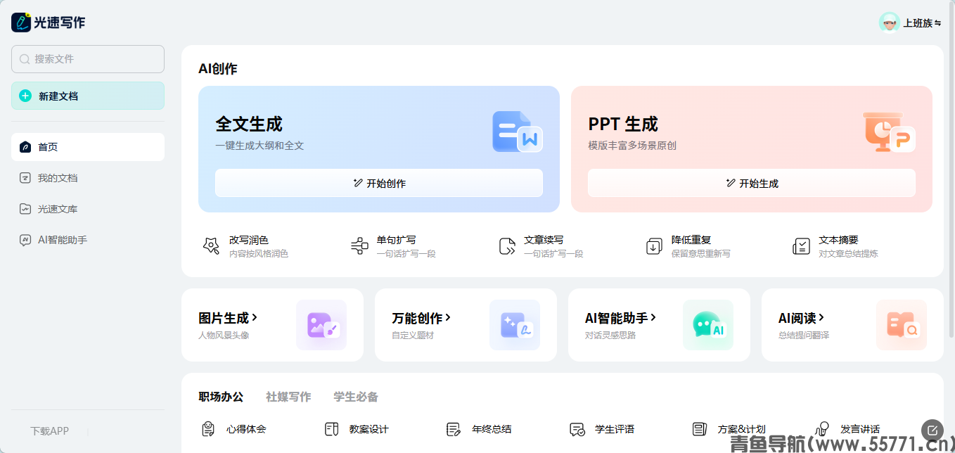Select the 学生评语 template

[x=602, y=429]
